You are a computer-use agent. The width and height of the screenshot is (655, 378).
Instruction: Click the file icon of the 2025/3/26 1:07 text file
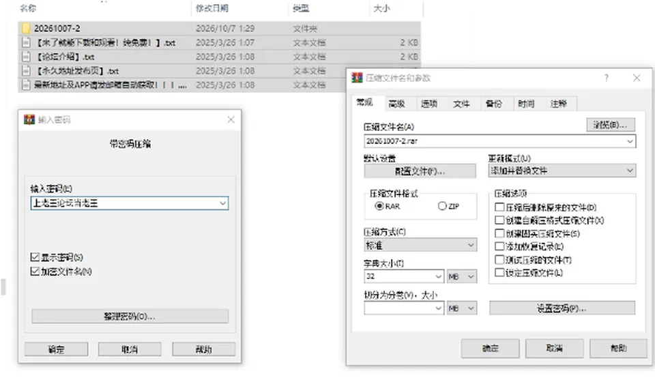pyautogui.click(x=27, y=42)
